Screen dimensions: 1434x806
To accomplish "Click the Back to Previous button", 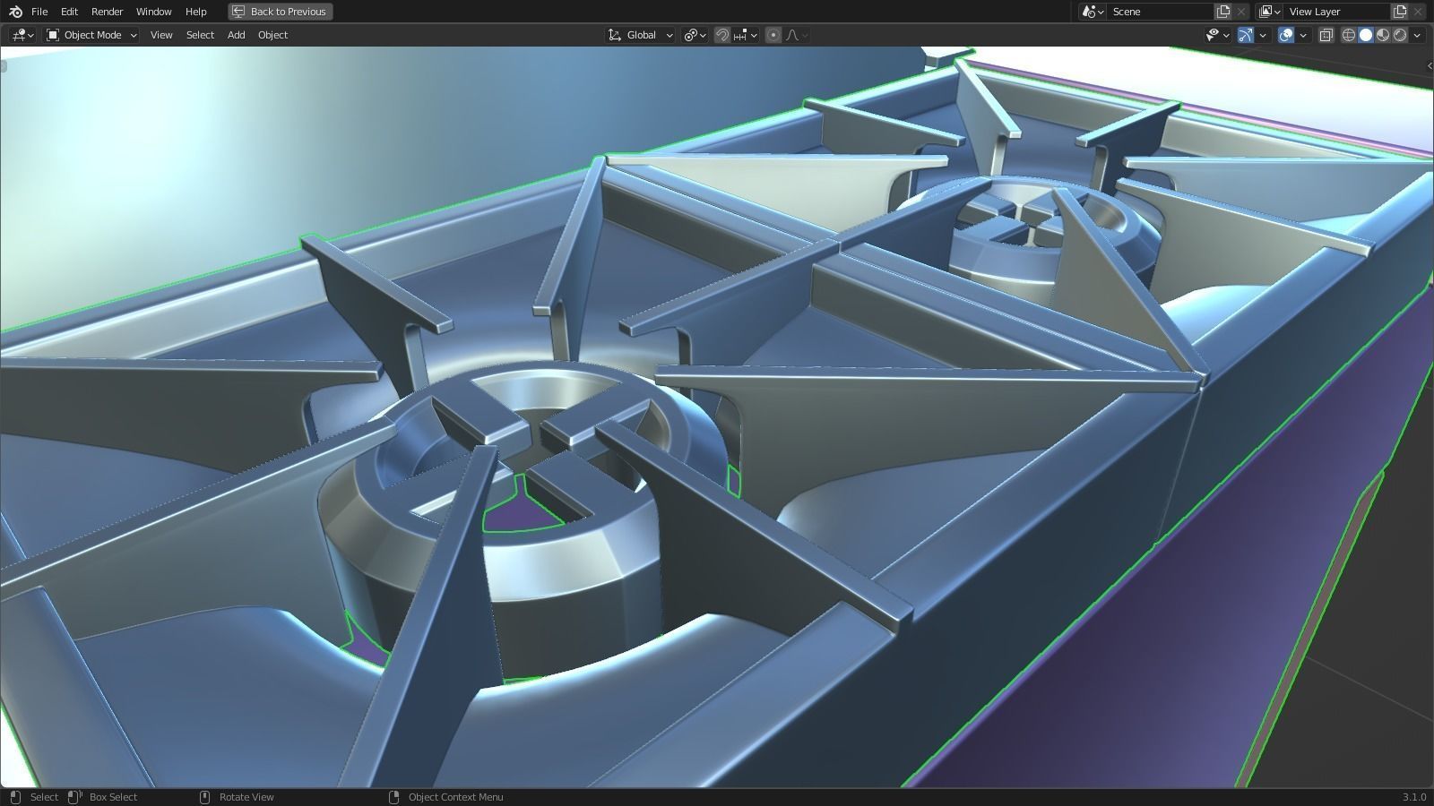I will tap(280, 12).
